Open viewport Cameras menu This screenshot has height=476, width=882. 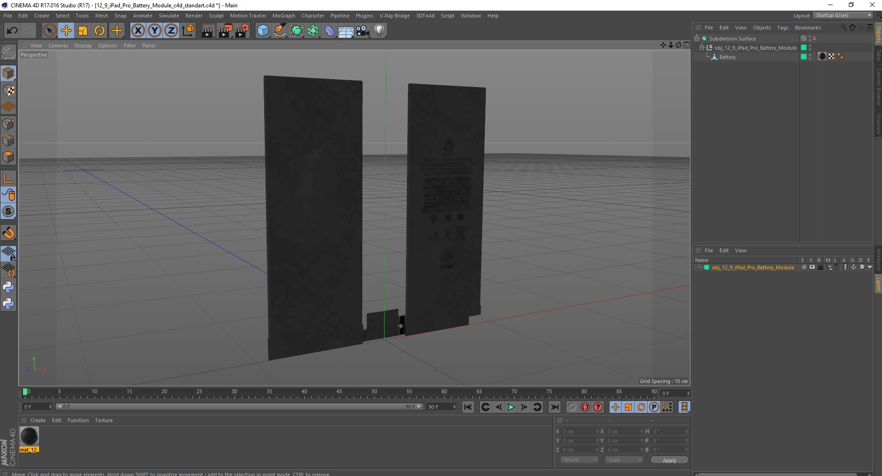(58, 46)
